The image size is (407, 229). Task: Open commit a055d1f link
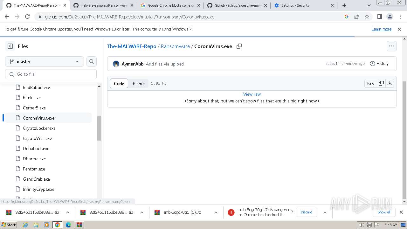tap(332, 64)
